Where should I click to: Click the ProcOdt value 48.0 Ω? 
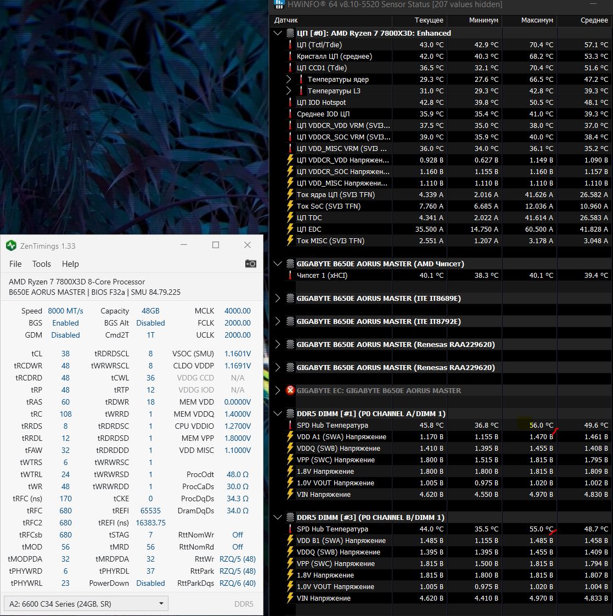pyautogui.click(x=237, y=474)
